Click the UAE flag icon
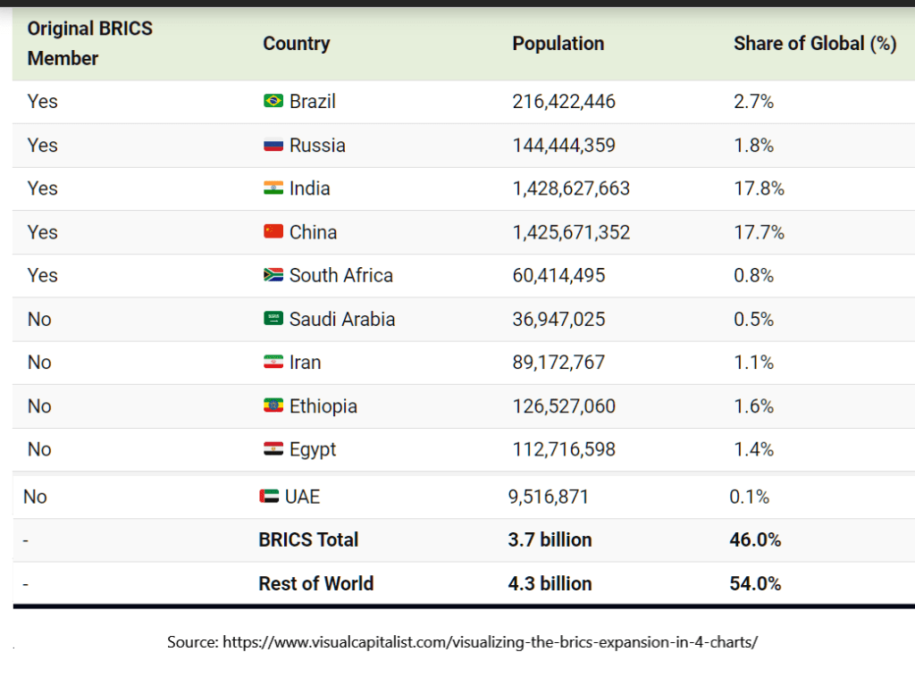 coord(269,497)
